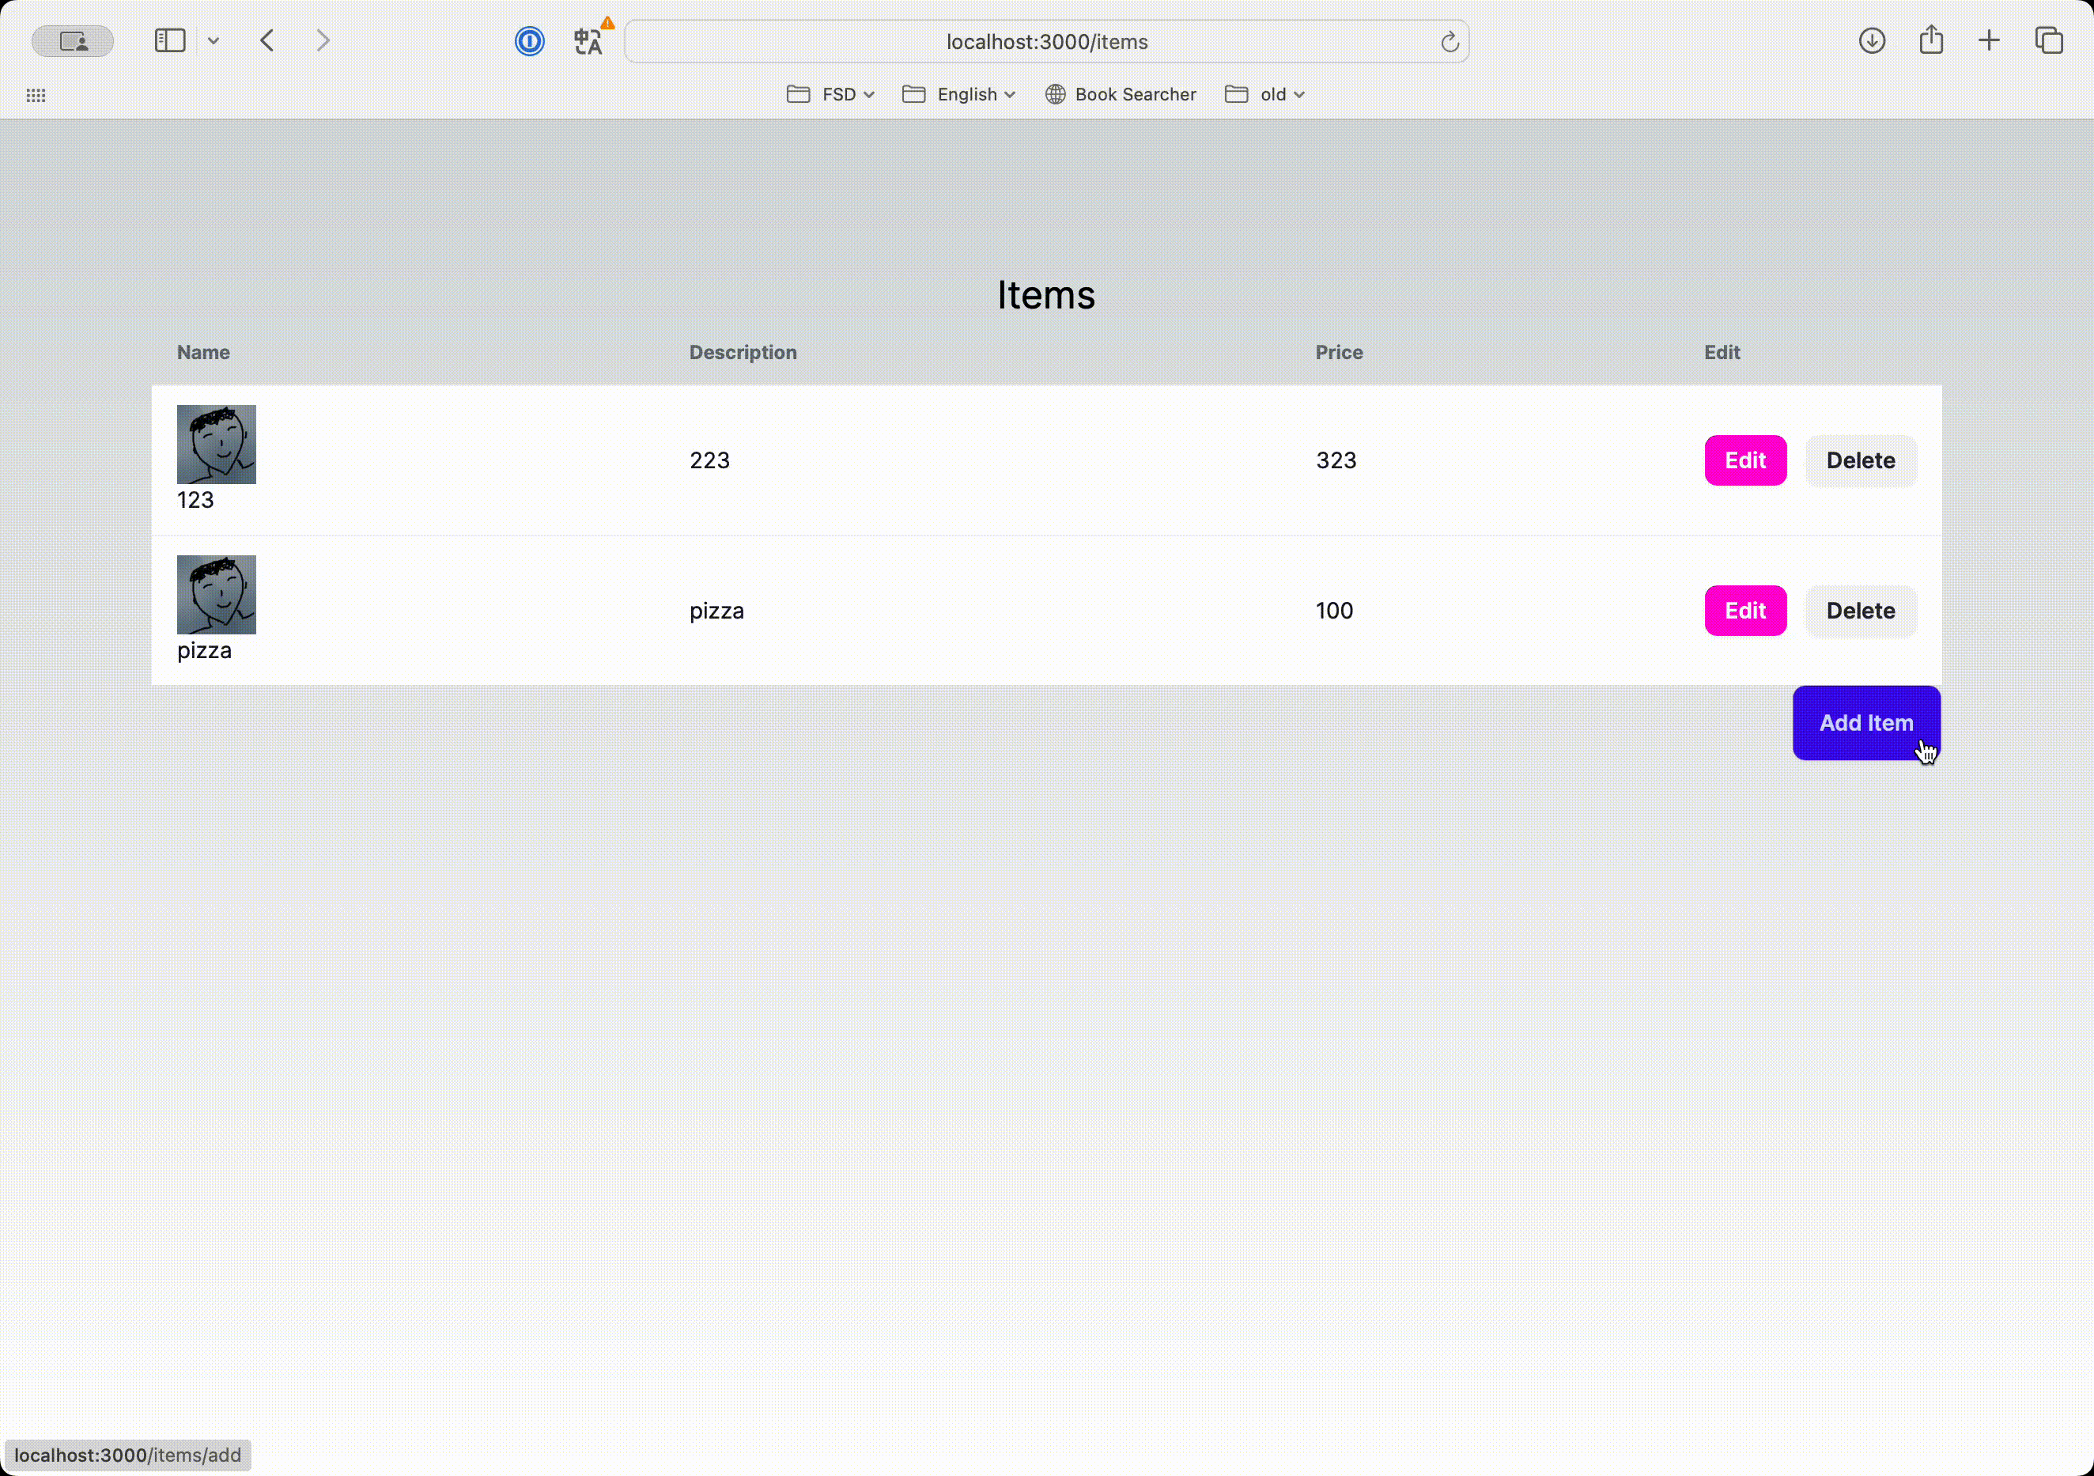Click the translate extension icon

[x=589, y=41]
